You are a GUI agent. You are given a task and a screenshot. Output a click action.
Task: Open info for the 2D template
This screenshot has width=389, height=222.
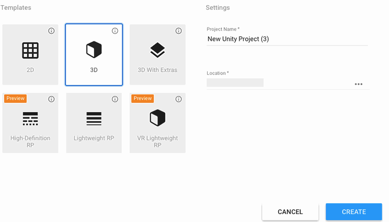(52, 31)
